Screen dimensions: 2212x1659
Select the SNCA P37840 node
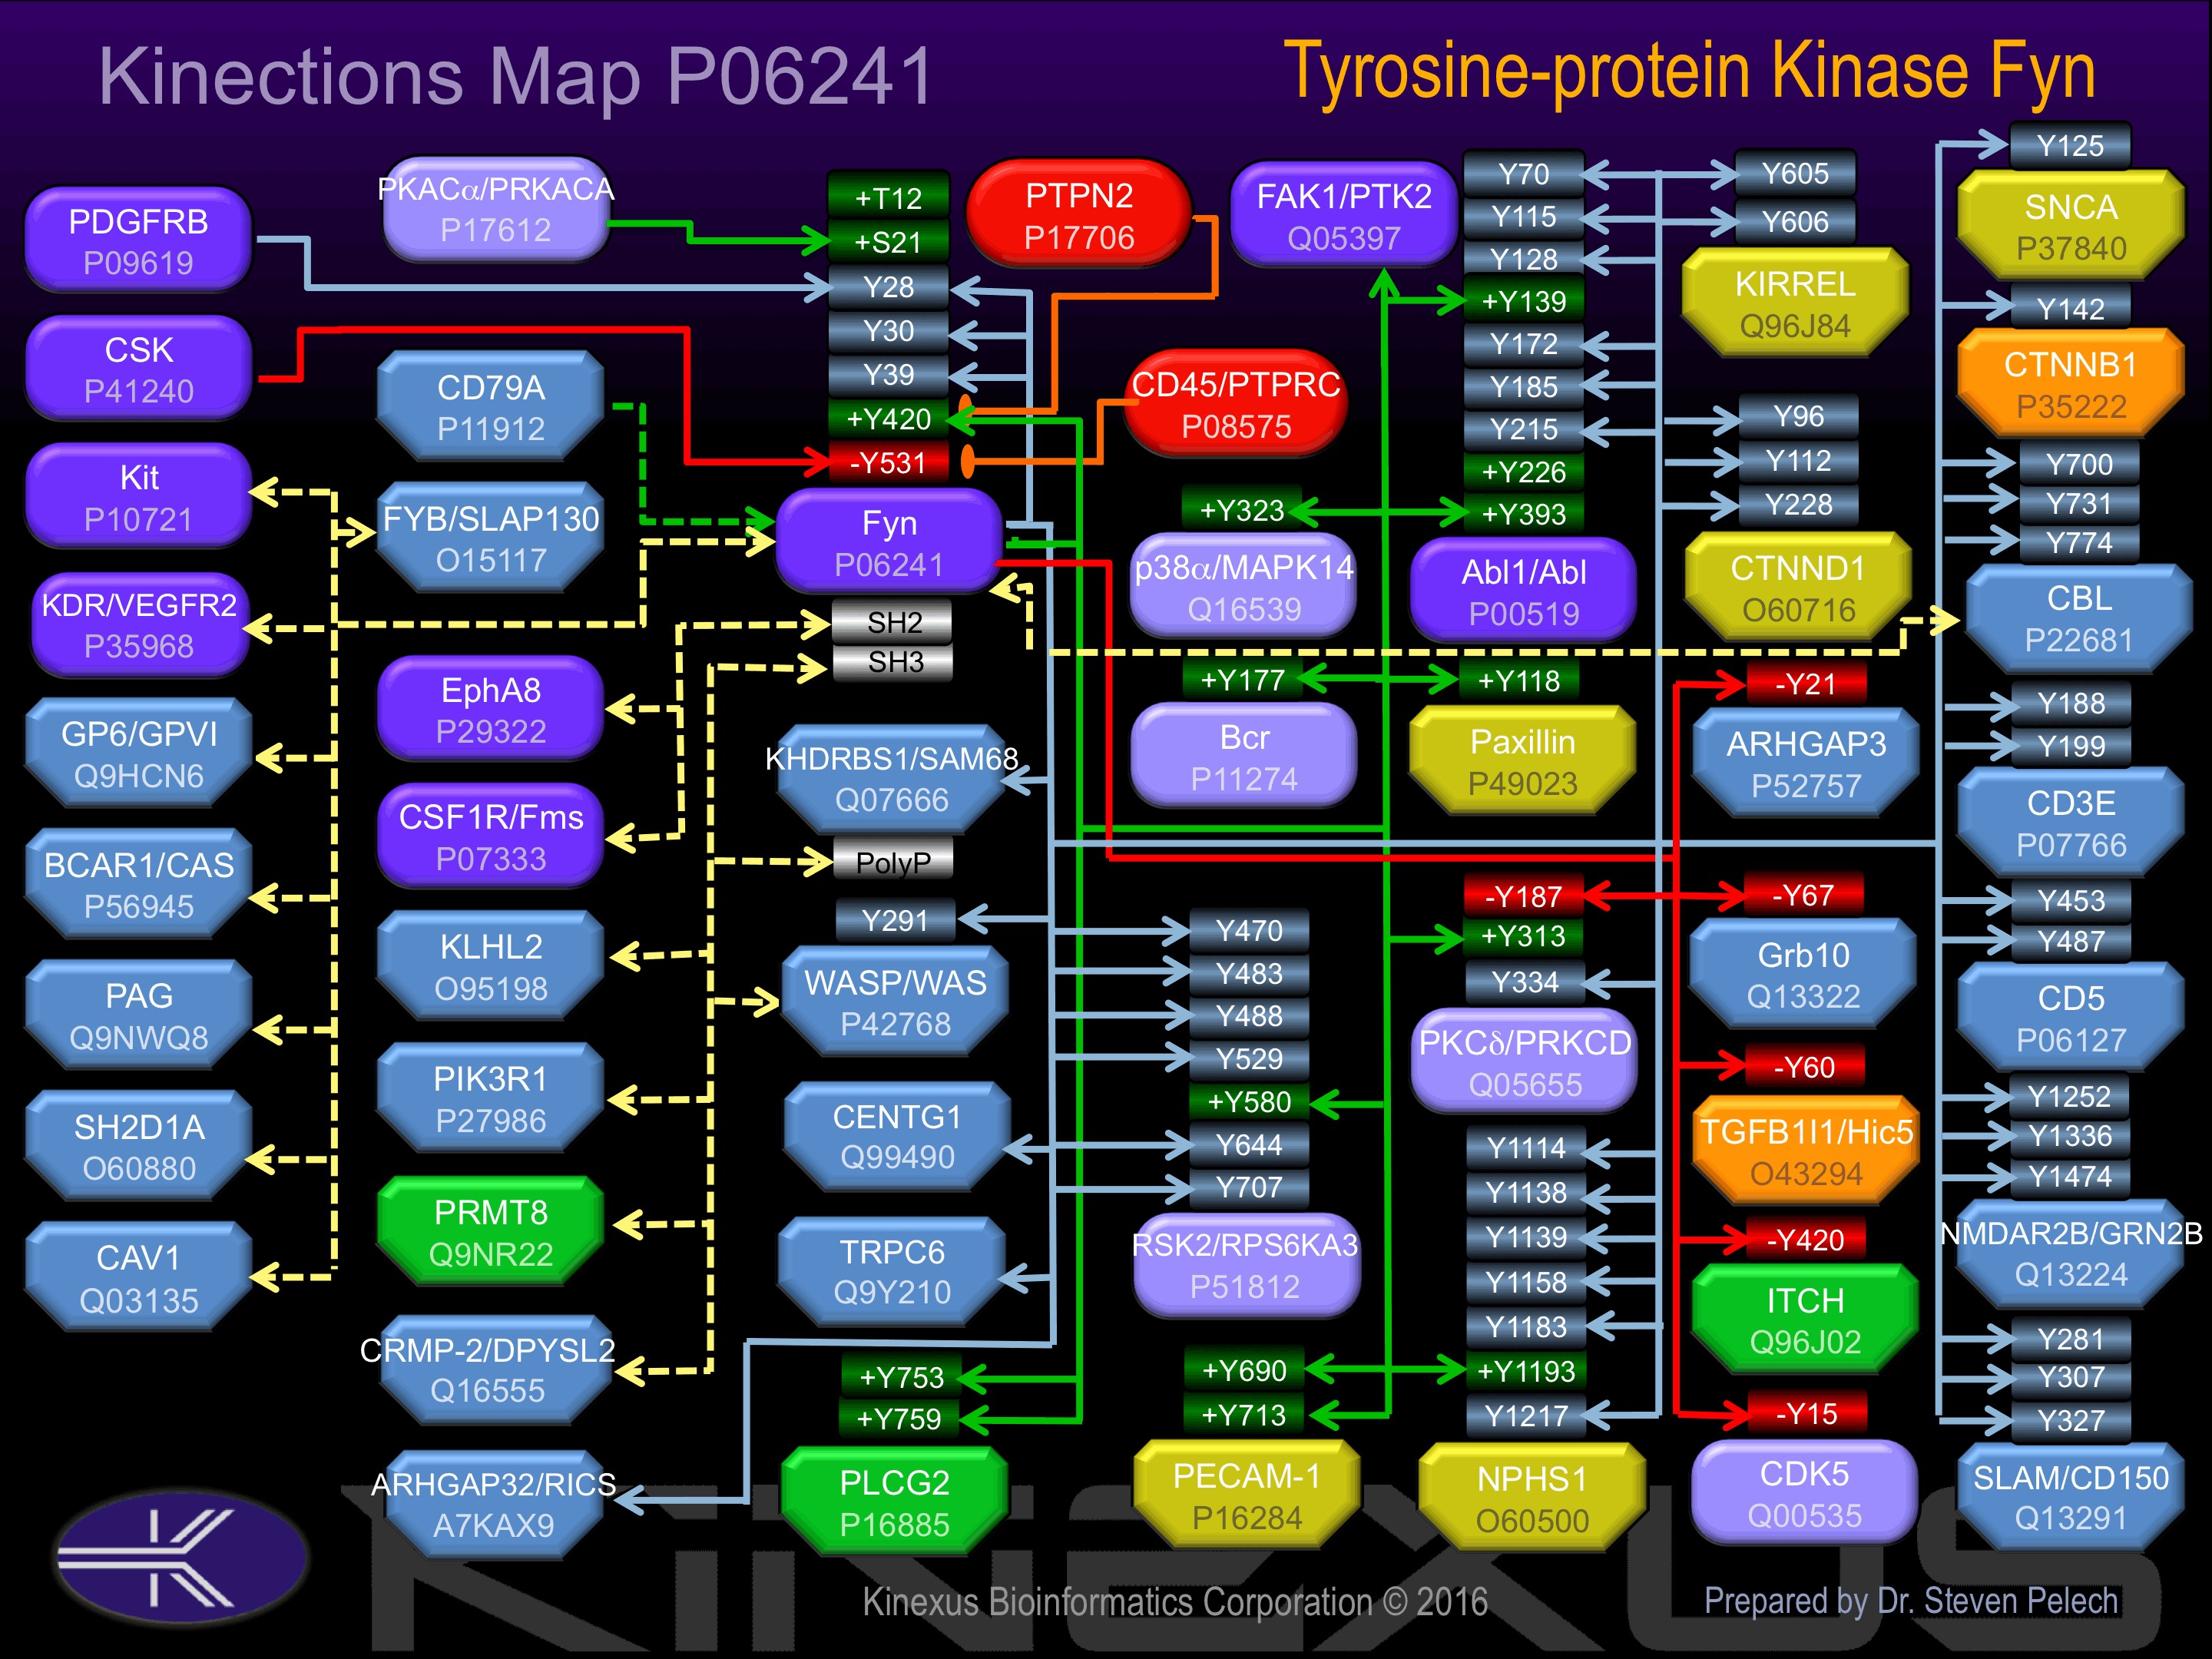2071,226
